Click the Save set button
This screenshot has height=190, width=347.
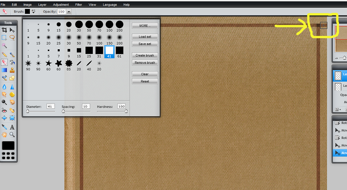145,44
